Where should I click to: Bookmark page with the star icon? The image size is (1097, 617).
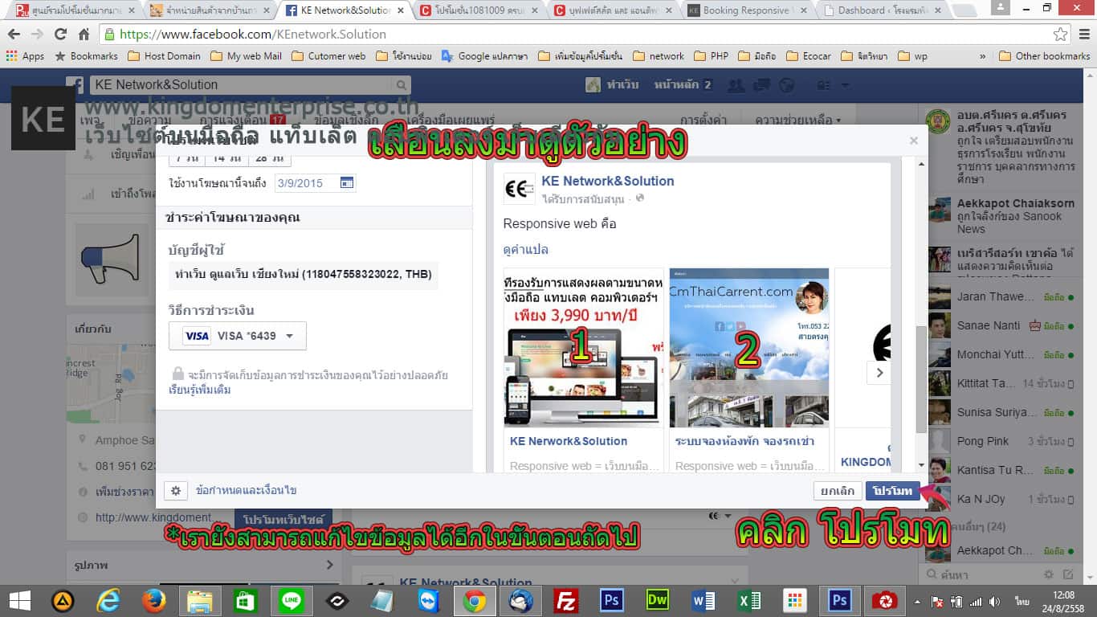pos(1061,35)
